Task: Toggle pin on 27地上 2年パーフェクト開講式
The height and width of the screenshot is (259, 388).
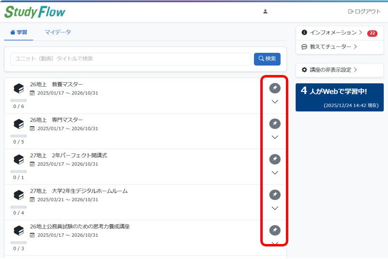Action: pos(275,159)
